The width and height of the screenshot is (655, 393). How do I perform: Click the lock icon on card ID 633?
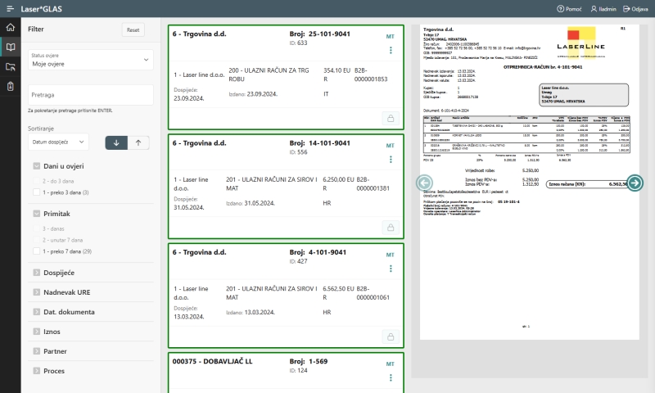[x=391, y=119]
